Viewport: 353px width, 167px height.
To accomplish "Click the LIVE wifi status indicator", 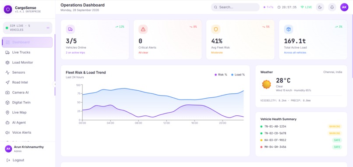I will [306, 7].
